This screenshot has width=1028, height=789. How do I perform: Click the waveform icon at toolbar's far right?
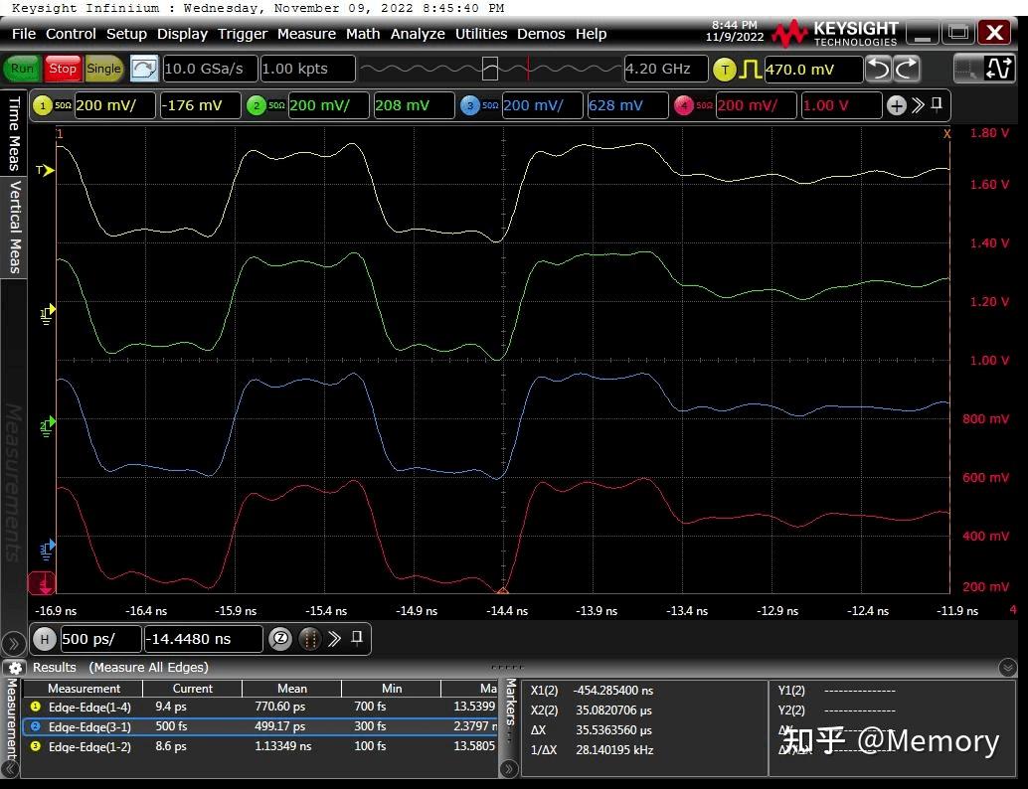999,69
